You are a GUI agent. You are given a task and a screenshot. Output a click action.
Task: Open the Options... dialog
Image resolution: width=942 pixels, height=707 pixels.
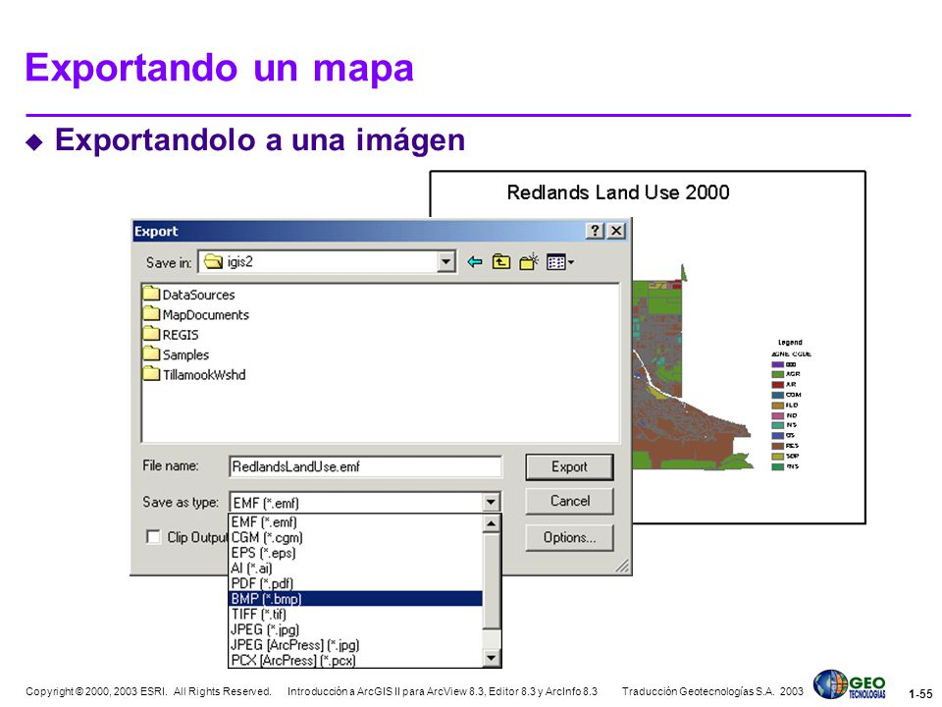click(569, 537)
